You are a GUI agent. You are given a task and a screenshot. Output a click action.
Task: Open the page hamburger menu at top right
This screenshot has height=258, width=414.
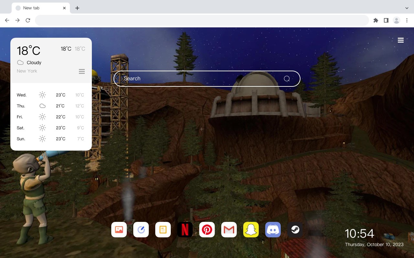point(401,40)
